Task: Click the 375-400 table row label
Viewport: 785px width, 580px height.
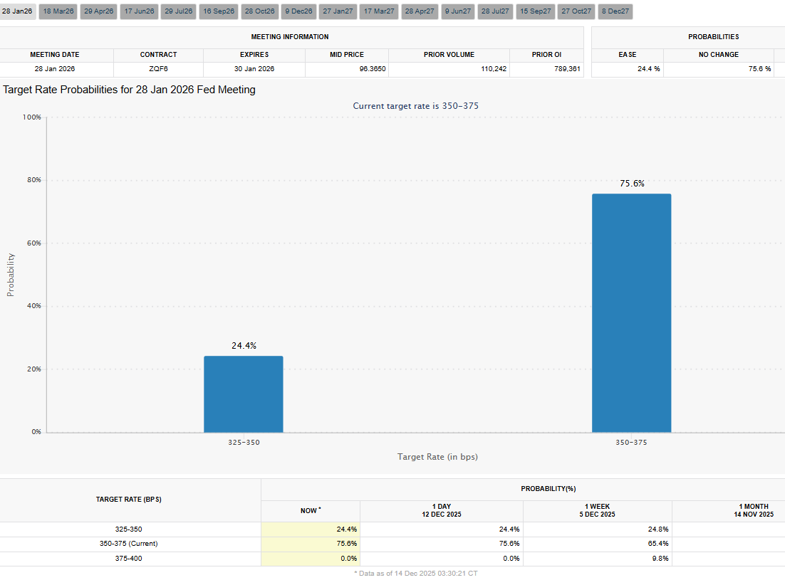Action: (x=129, y=559)
